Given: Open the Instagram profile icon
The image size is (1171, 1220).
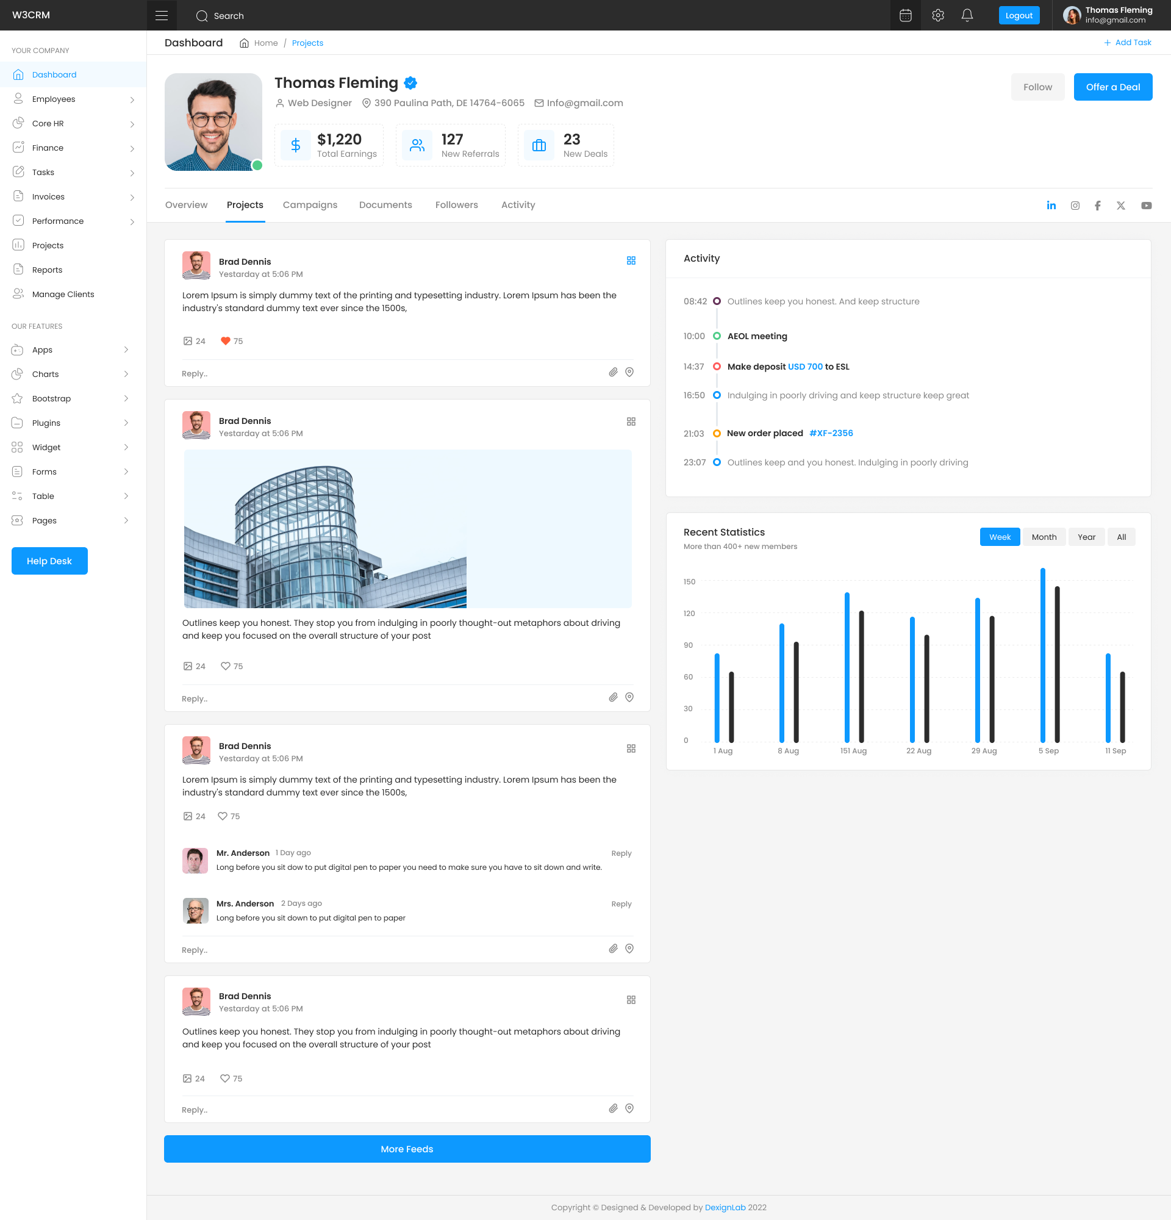Looking at the screenshot, I should pyautogui.click(x=1075, y=205).
